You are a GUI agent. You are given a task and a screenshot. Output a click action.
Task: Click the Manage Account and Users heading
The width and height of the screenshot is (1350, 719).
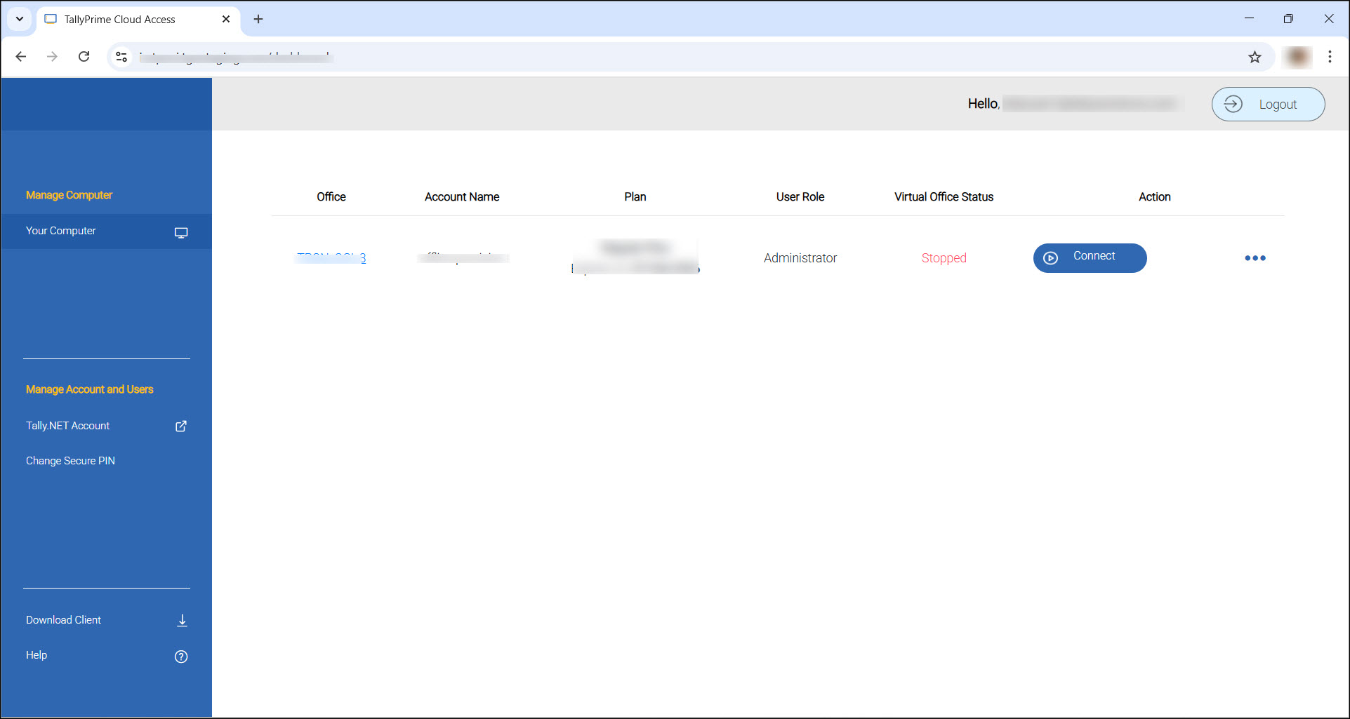point(89,389)
